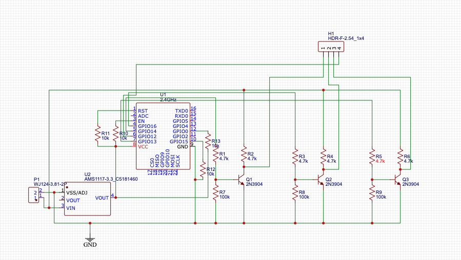Select the Q1 2N3904 transistor symbol
Screen dimensions: 461x260
241,180
